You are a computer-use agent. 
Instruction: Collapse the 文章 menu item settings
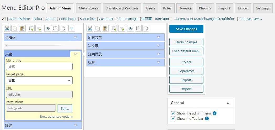click(x=76, y=54)
